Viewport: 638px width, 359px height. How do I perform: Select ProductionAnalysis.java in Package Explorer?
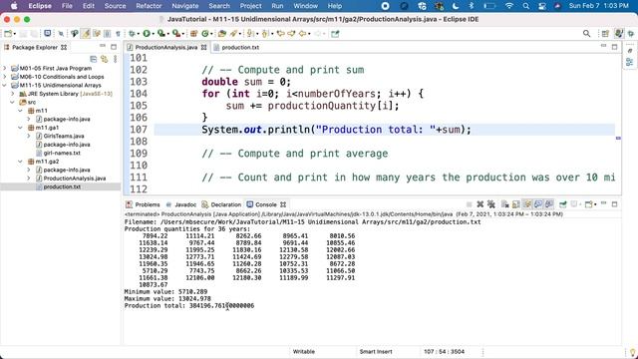[x=75, y=179]
